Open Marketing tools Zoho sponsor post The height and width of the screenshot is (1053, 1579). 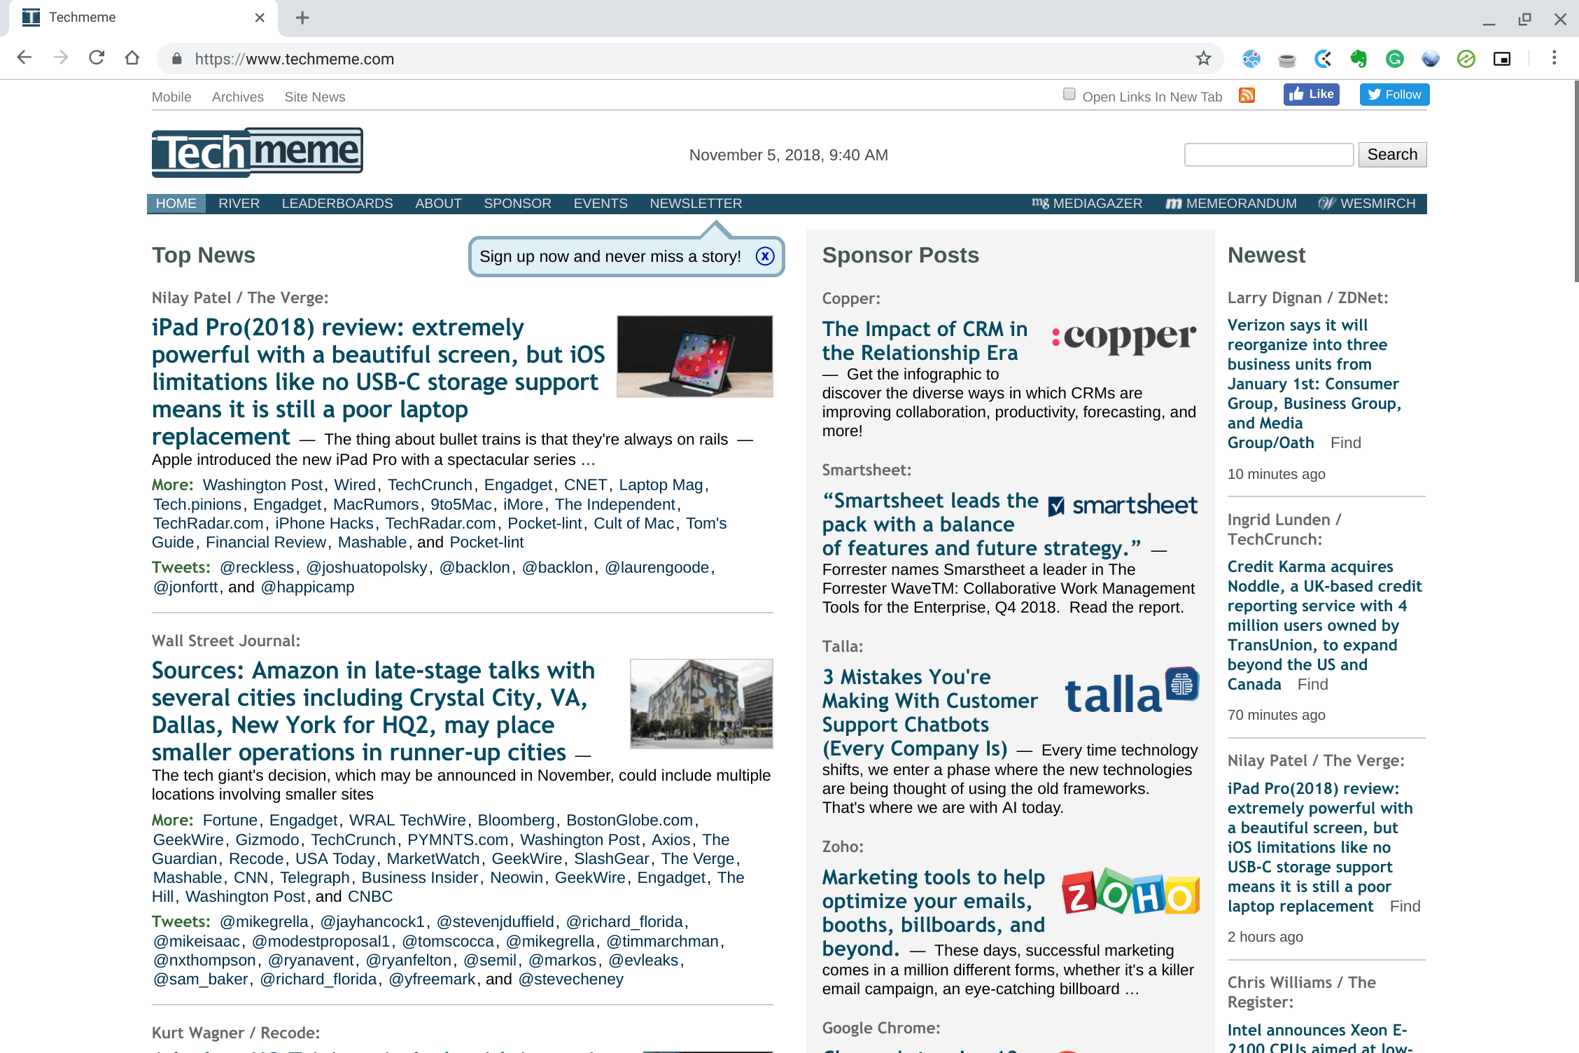pyautogui.click(x=934, y=913)
